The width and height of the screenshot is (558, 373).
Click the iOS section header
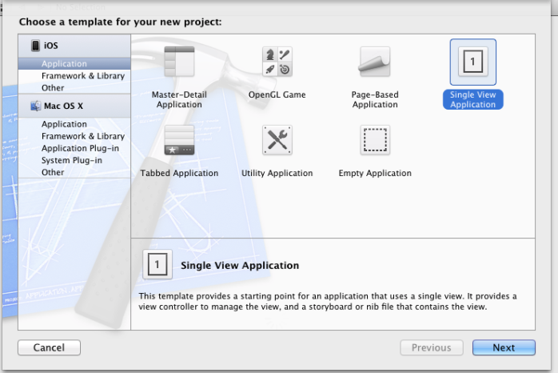point(74,46)
